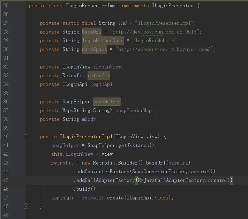Click the fold end marker at line 48
This screenshot has height=219, width=248.
point(26,206)
